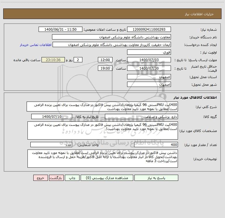Image resolution: width=225 pixels, height=218 pixels.
Task: Click the deadline time field 12:00
Action: tap(105, 60)
